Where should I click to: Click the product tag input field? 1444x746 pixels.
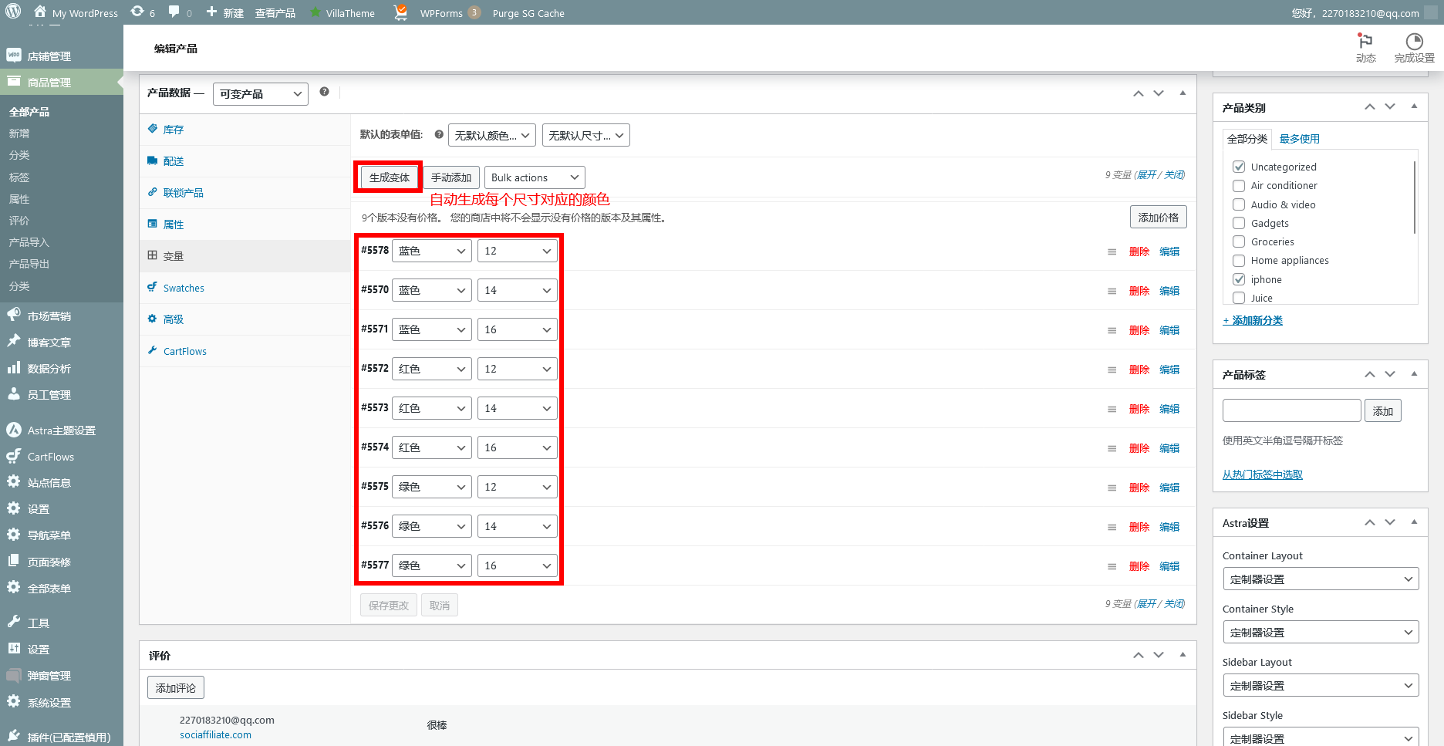pyautogui.click(x=1292, y=410)
